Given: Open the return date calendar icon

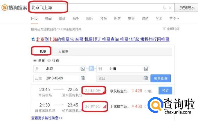Looking at the screenshot, I should (x=145, y=78).
